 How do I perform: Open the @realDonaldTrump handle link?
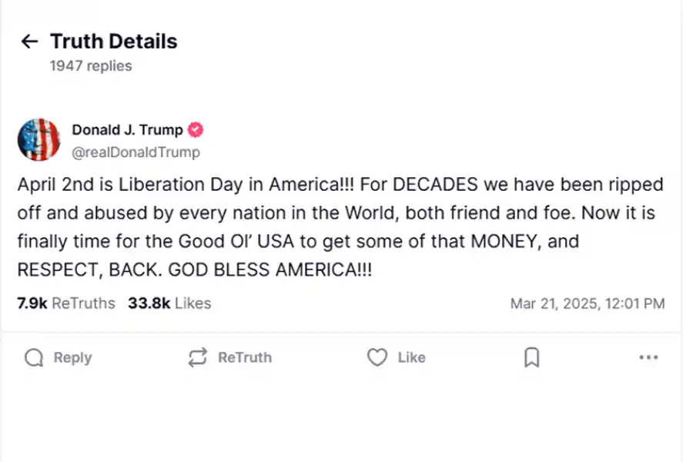click(136, 152)
